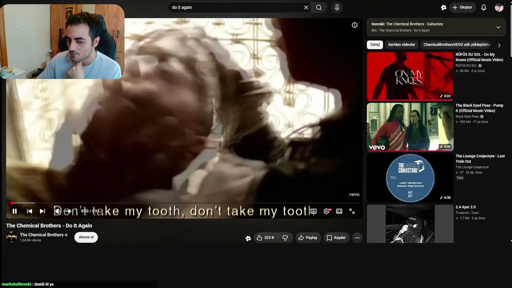This screenshot has width=512, height=288.
Task: Click 'The Lounge Conjecture - Last Train Out' title
Action: (480, 159)
